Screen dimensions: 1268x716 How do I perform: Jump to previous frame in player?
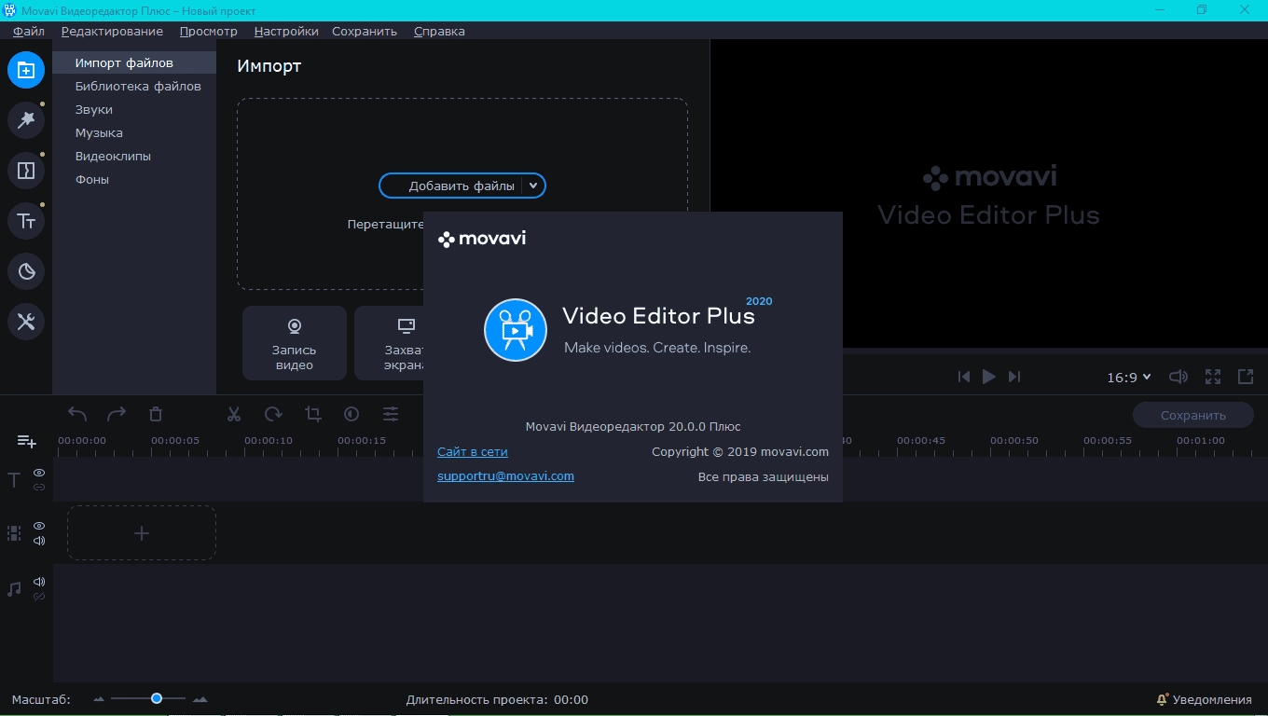(x=964, y=377)
